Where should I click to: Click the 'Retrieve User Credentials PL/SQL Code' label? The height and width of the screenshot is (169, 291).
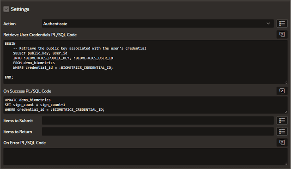40,35
